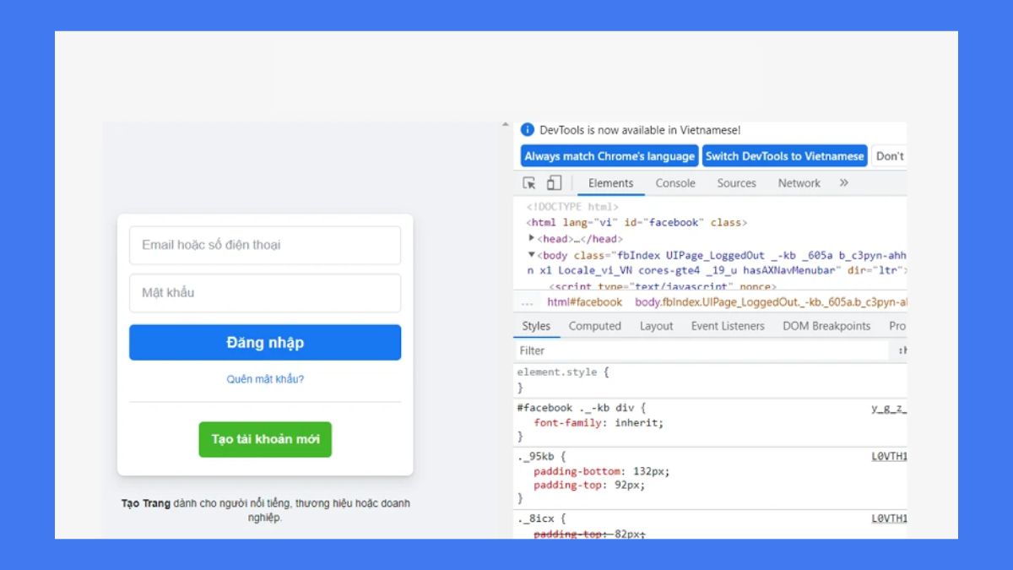Click the blue info icon in DevTools notice
The image size is (1013, 570).
pos(528,130)
